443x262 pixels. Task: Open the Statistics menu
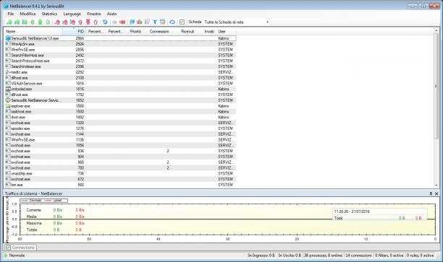click(49, 14)
